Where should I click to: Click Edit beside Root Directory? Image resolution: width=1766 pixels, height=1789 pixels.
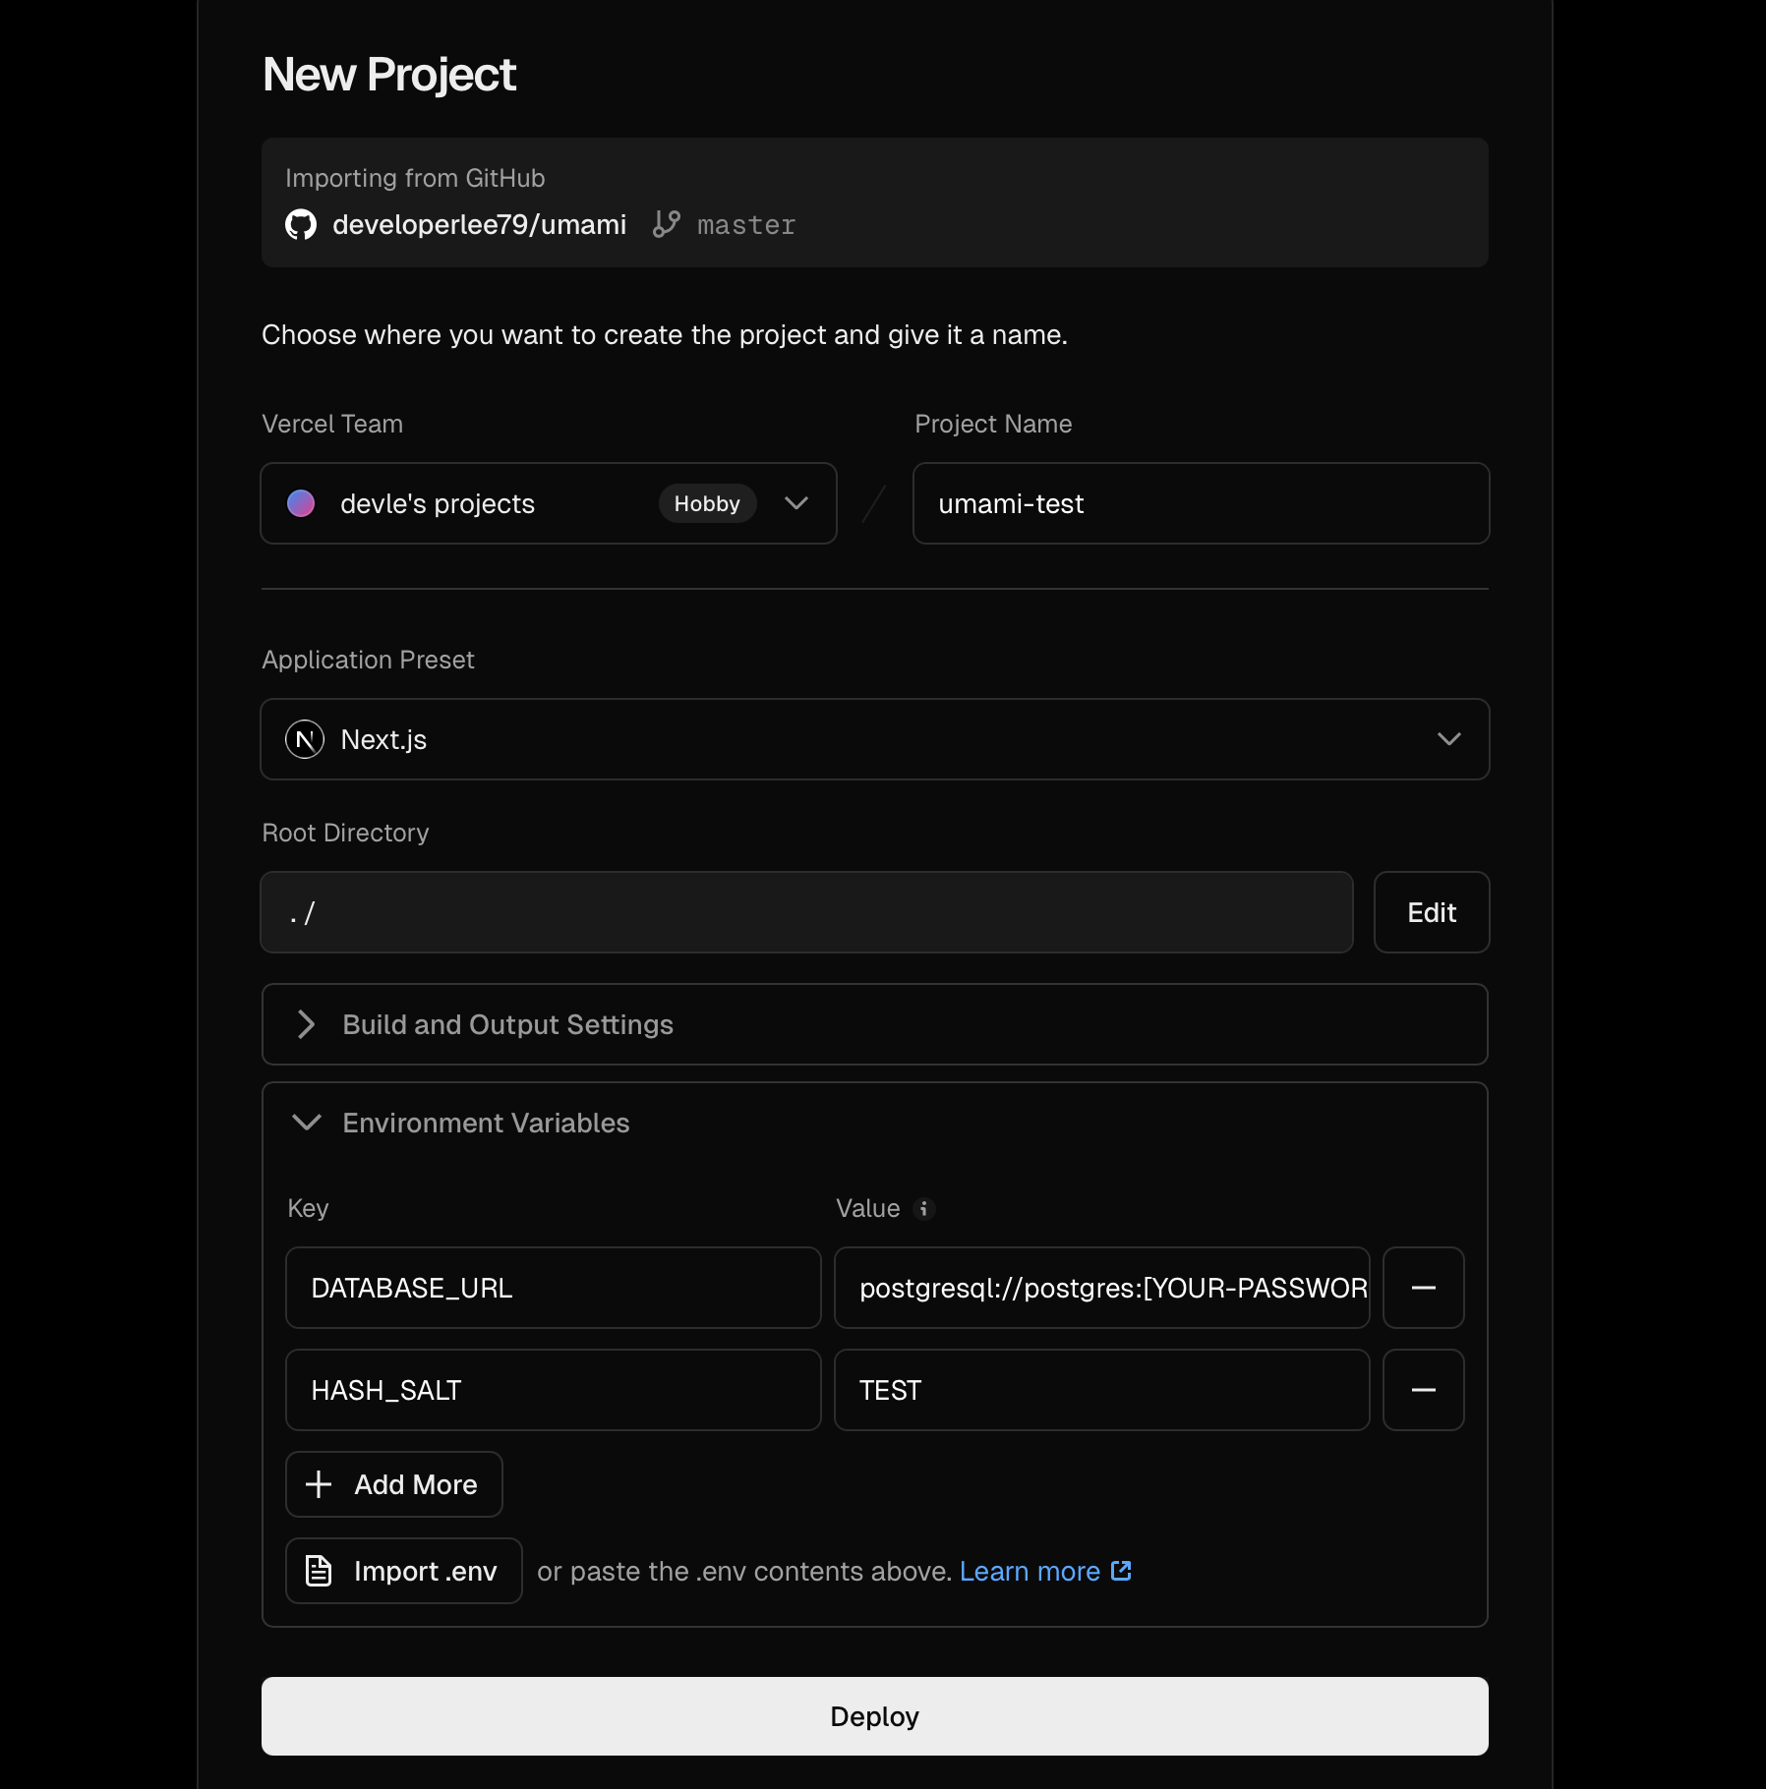click(x=1432, y=912)
